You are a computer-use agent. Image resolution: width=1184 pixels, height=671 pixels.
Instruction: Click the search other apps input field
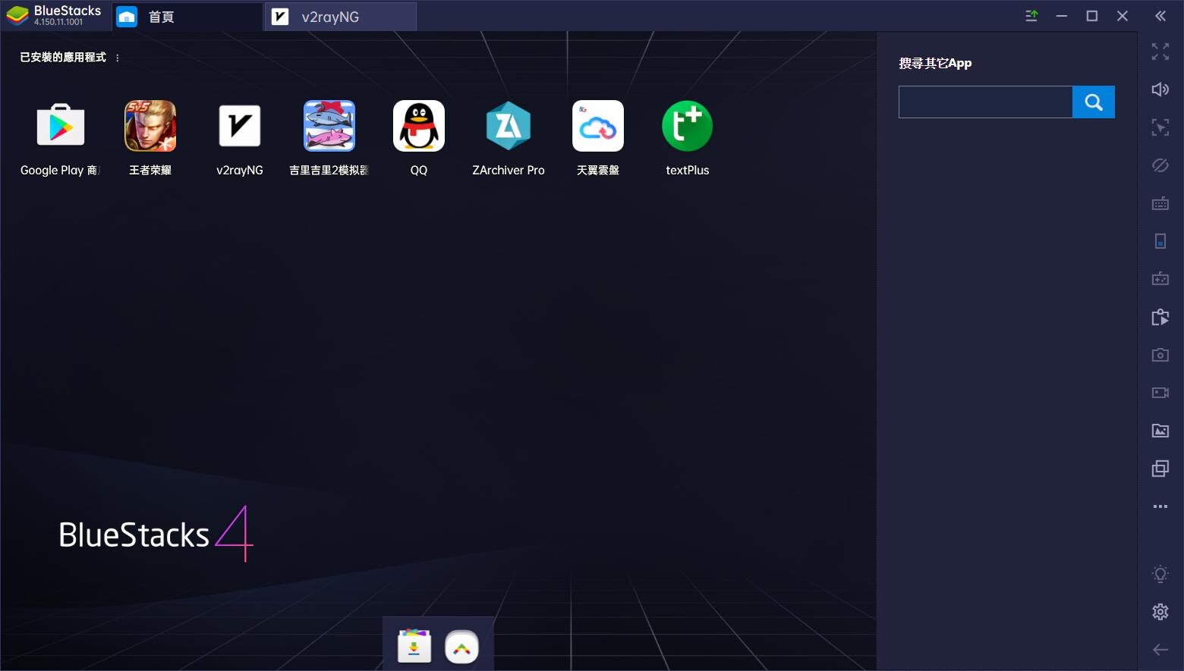[985, 102]
